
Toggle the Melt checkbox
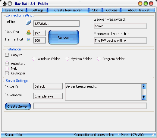tap(7, 68)
